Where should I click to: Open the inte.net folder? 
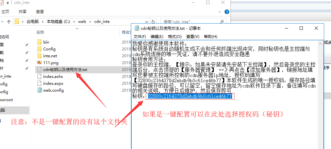point(50,56)
